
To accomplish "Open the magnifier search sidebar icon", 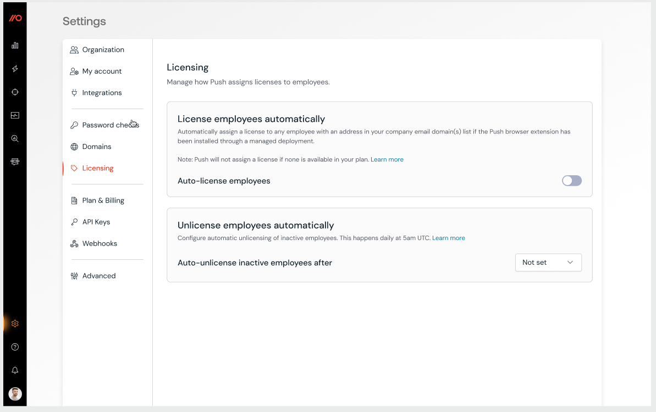I will click(15, 139).
